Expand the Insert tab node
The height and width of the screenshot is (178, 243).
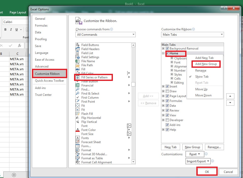[x=163, y=86]
